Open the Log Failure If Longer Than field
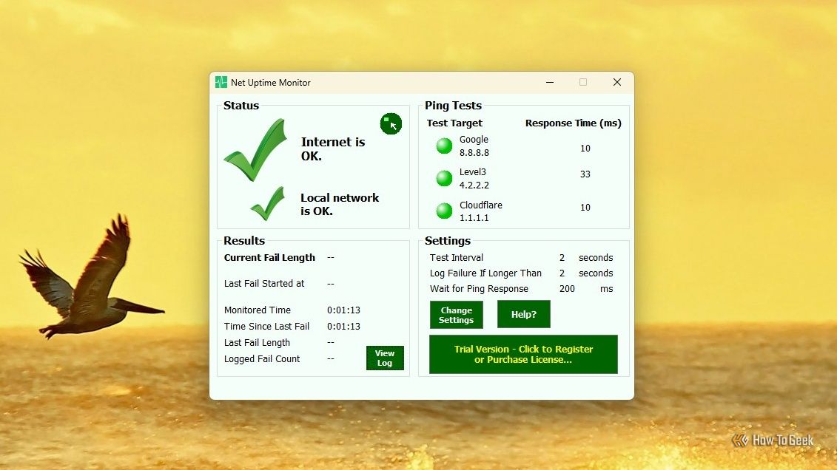 tap(562, 273)
